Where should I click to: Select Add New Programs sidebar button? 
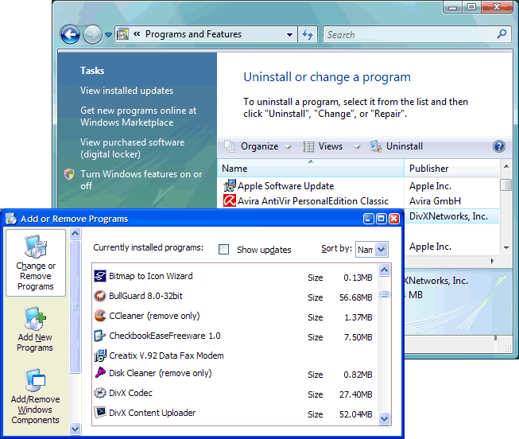click(35, 329)
